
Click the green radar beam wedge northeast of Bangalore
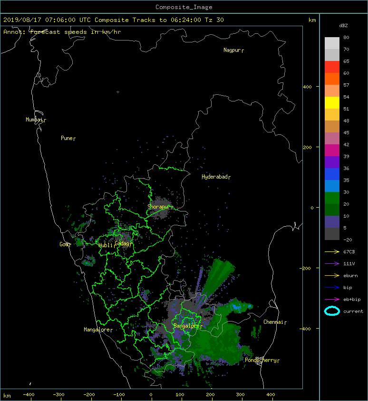(x=217, y=279)
